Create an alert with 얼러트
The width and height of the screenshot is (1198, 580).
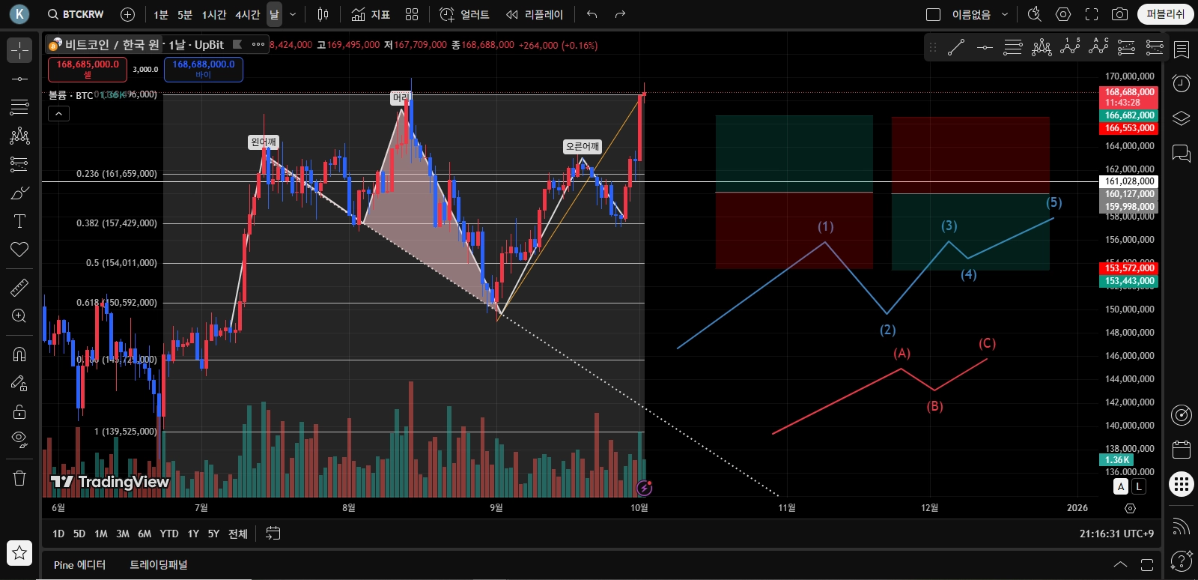click(464, 14)
